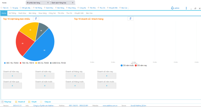Toggle 48C-18L-75454 legend item

(x=11, y=63)
